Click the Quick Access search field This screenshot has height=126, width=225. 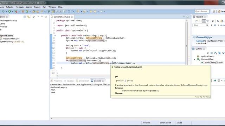[x=201, y=11]
